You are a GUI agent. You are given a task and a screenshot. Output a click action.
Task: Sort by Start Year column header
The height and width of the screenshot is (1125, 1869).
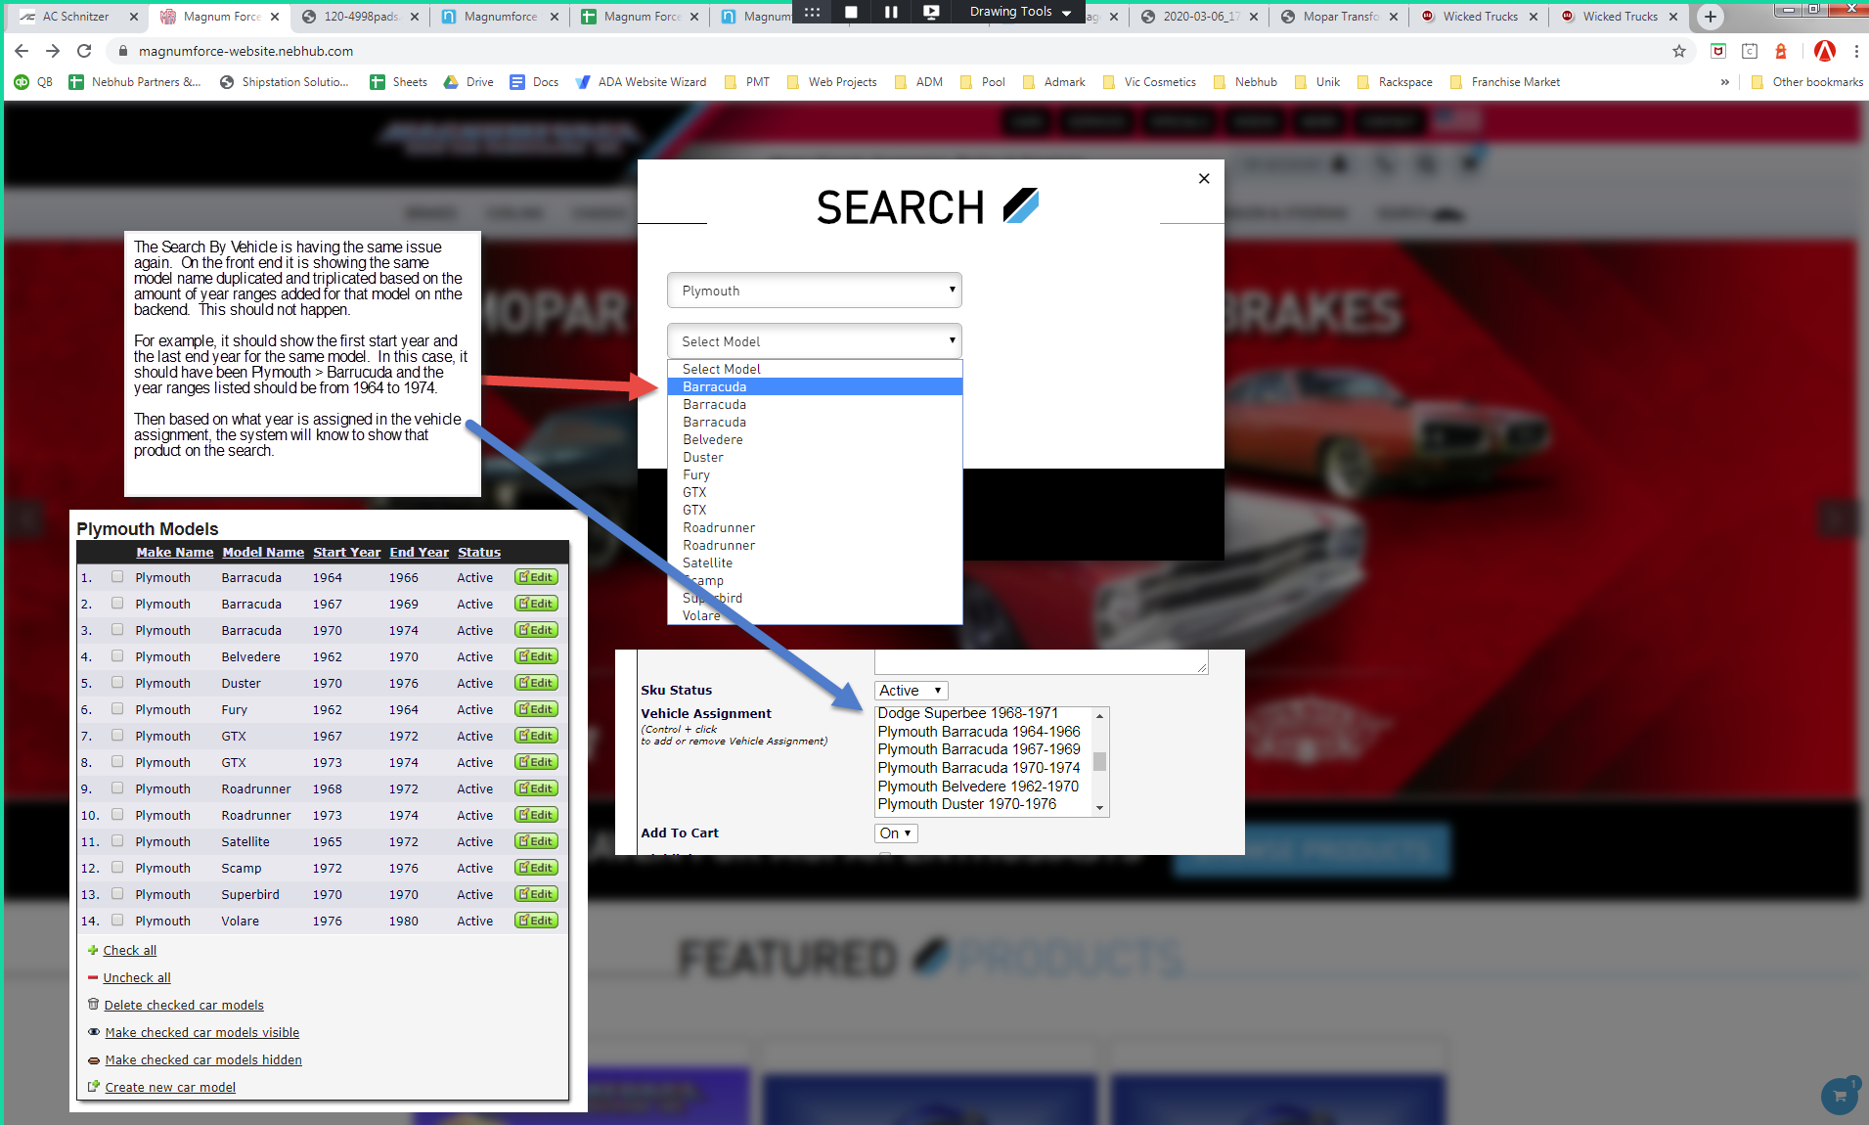pyautogui.click(x=347, y=552)
